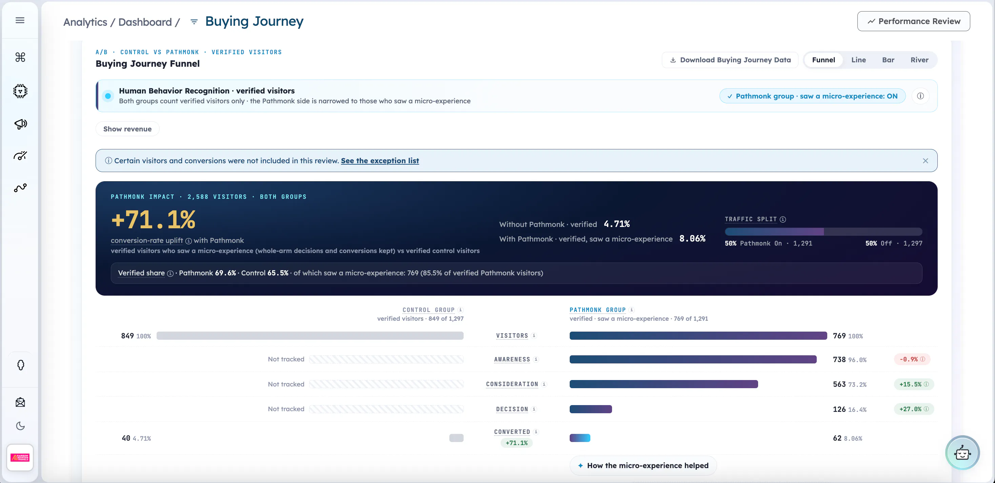Click the 'Verified share' underlined label

tap(141, 273)
